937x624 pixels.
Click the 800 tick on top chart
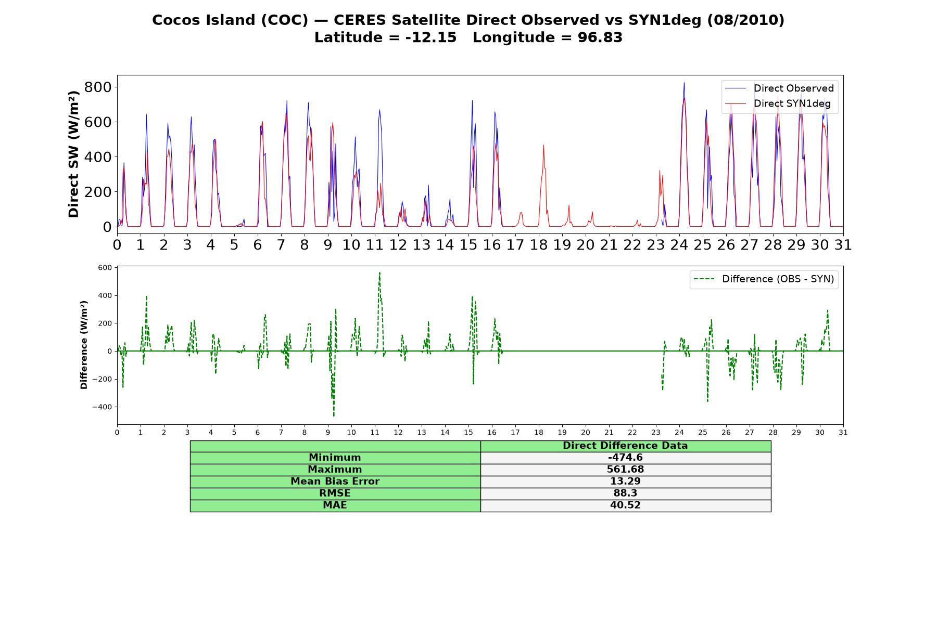click(x=98, y=87)
